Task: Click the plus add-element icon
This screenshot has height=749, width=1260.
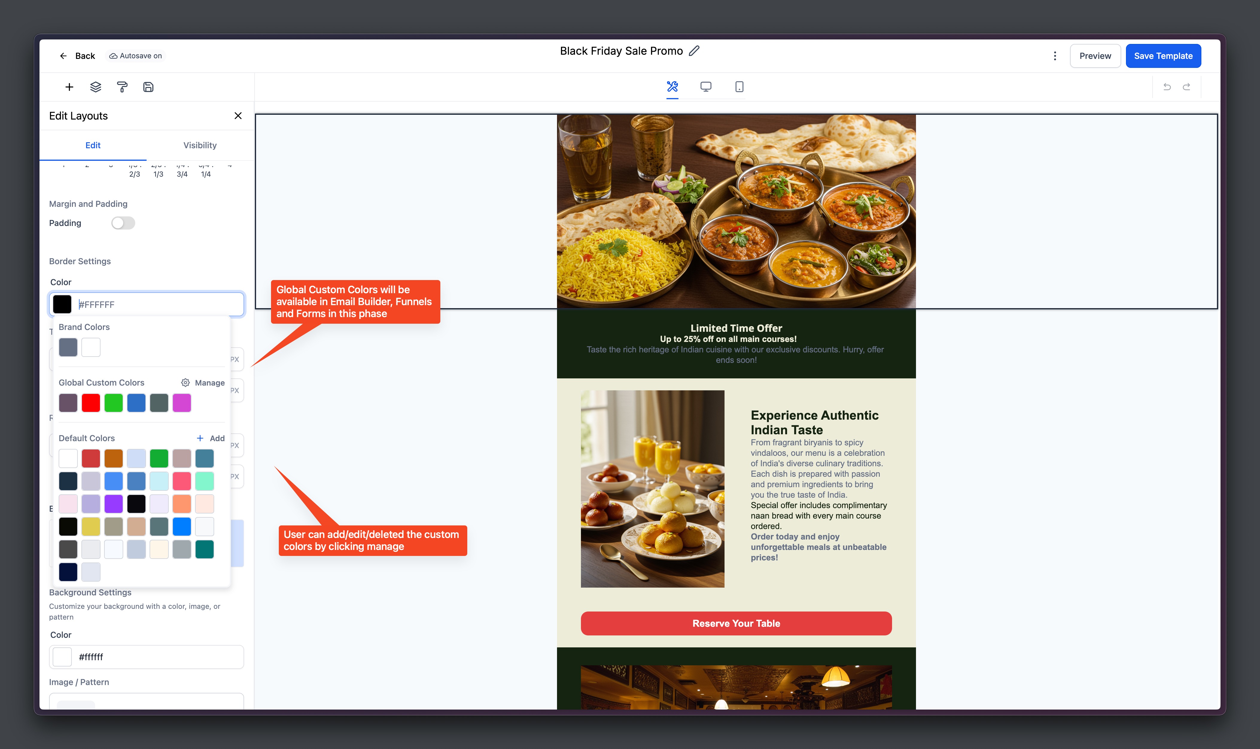Action: point(69,87)
